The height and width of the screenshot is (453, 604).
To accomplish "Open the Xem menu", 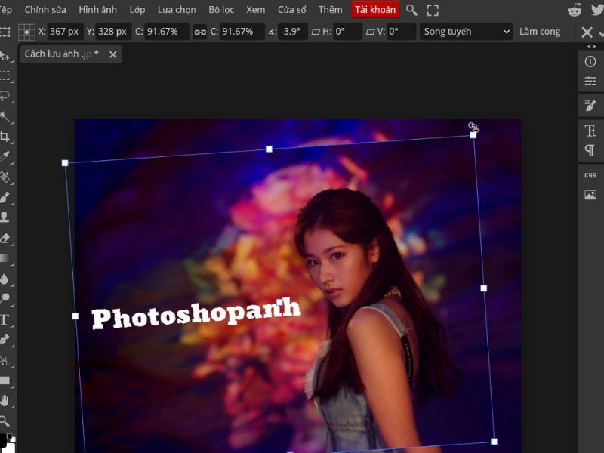I will 256,10.
